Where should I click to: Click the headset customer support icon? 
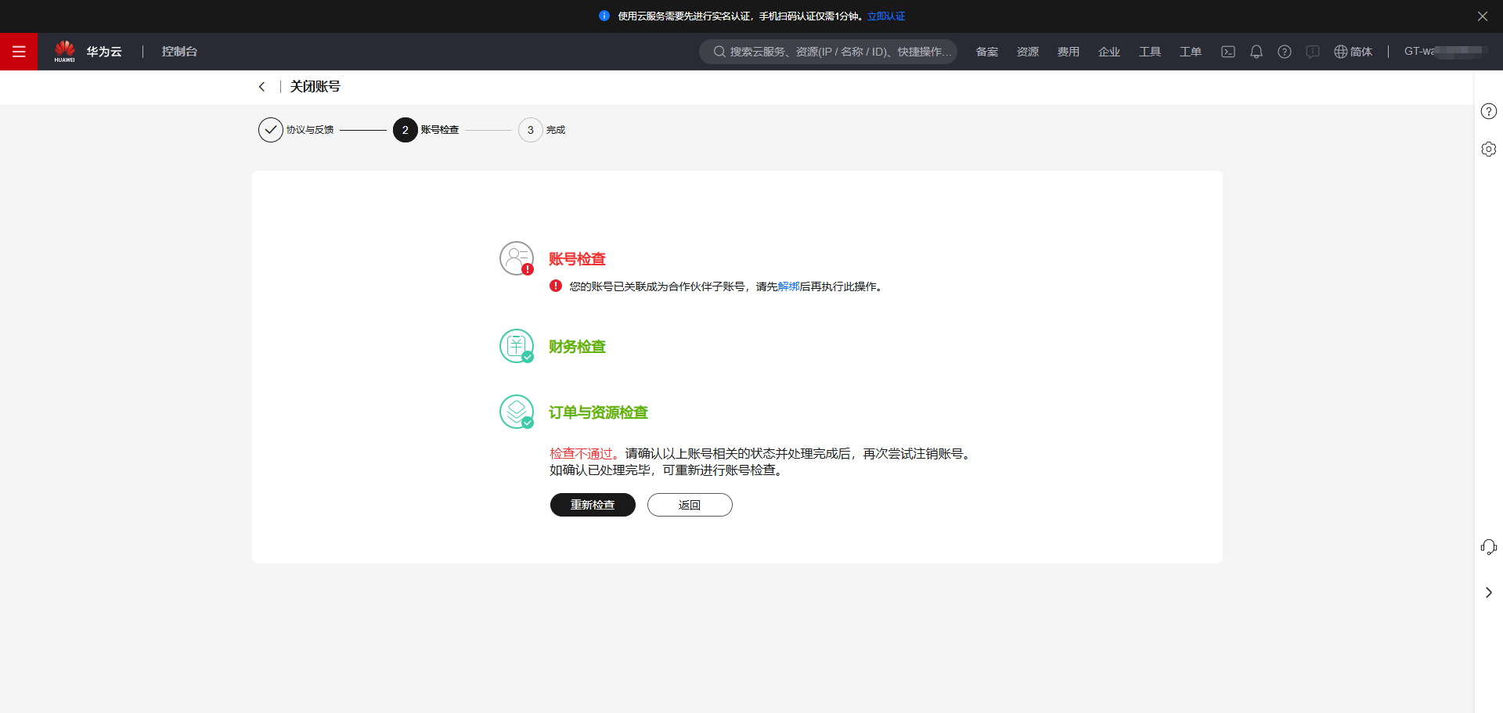tap(1488, 546)
